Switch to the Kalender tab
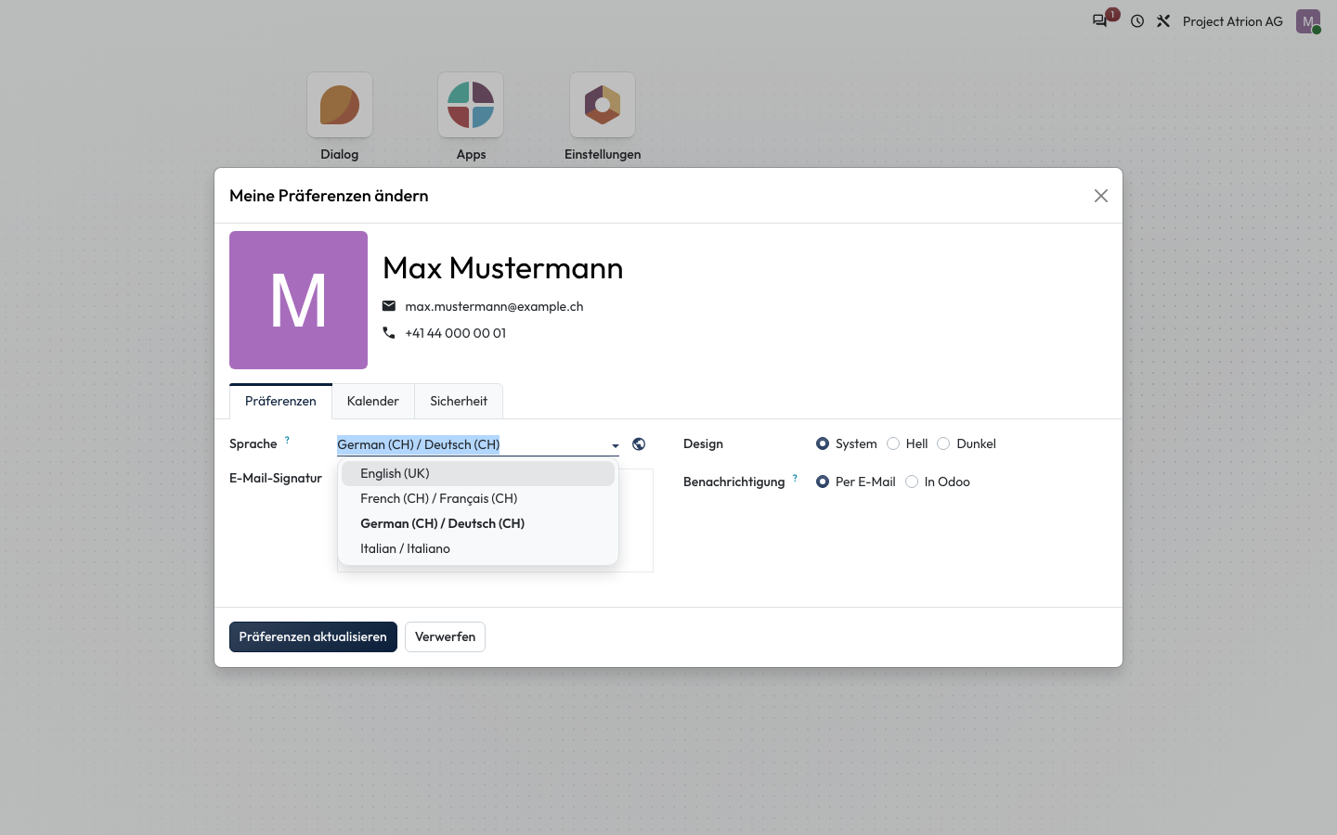1337x835 pixels. pos(373,401)
